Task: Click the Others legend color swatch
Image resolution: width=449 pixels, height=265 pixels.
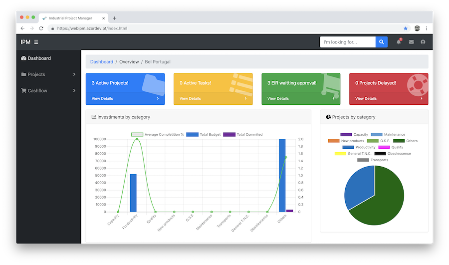Action: point(398,141)
